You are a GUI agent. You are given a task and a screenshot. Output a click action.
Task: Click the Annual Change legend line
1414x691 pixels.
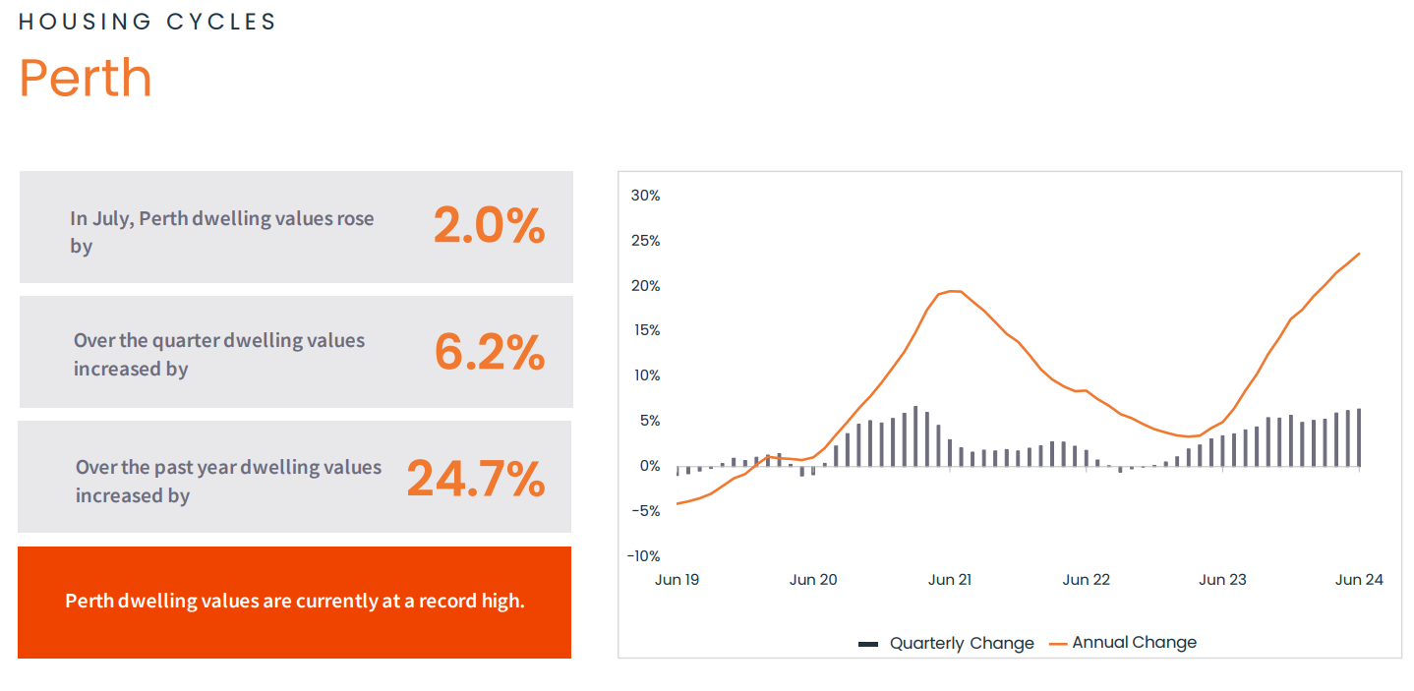pos(1058,644)
